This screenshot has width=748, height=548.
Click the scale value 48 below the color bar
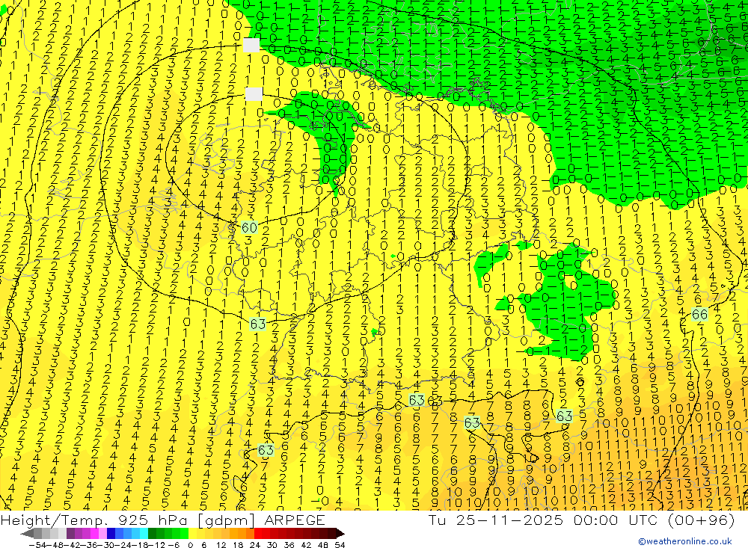[x=323, y=545]
